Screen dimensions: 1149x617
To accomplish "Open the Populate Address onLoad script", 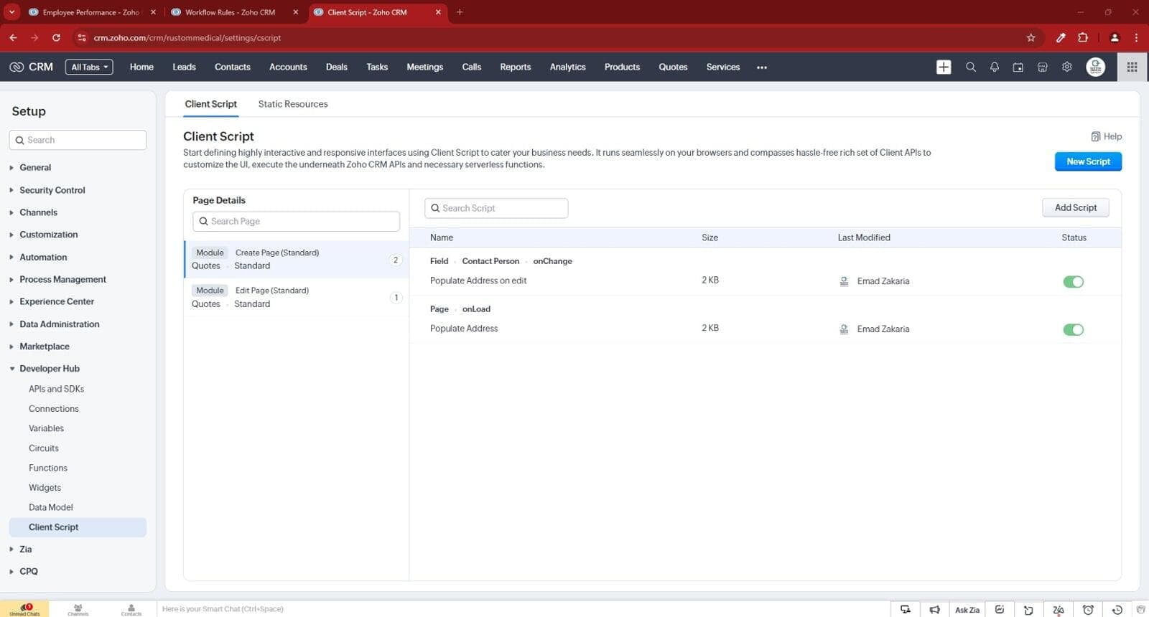I will pyautogui.click(x=464, y=329).
